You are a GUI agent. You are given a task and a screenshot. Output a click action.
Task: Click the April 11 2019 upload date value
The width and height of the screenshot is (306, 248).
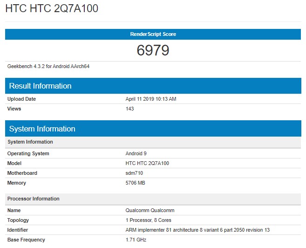click(151, 99)
